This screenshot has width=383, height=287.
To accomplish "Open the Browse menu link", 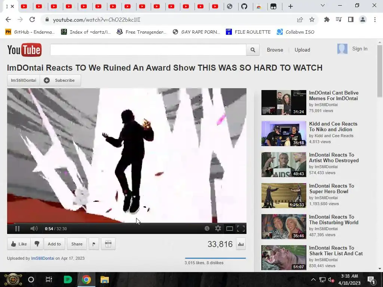I will (275, 50).
